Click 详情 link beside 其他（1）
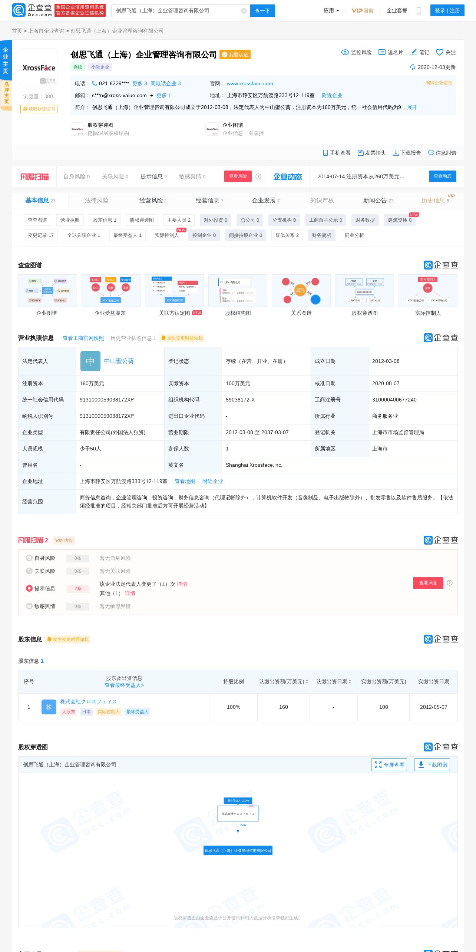This screenshot has width=476, height=952. [x=130, y=593]
